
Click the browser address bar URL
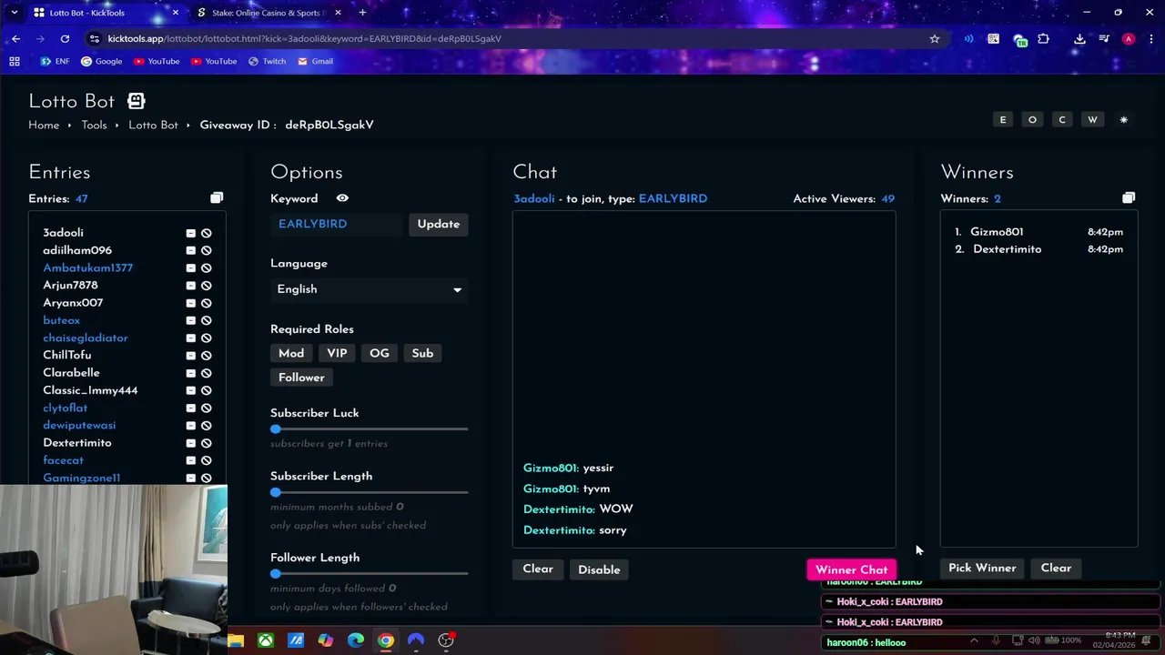point(304,39)
